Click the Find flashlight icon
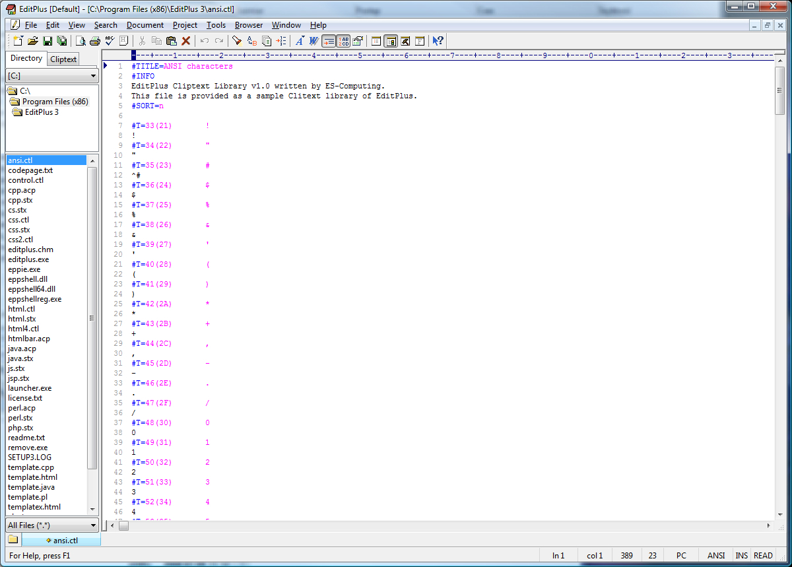The width and height of the screenshot is (792, 567). pyautogui.click(x=236, y=41)
